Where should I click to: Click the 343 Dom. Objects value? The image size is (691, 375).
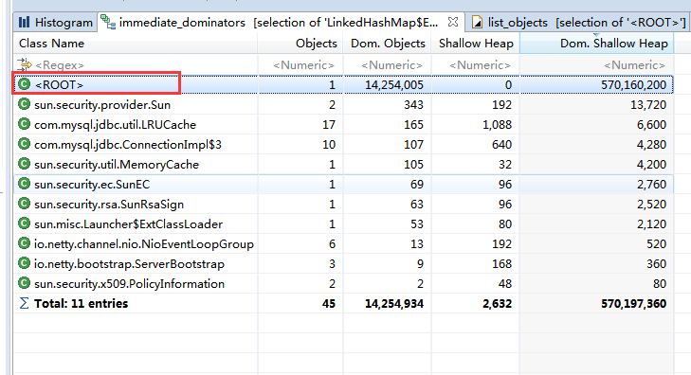413,105
